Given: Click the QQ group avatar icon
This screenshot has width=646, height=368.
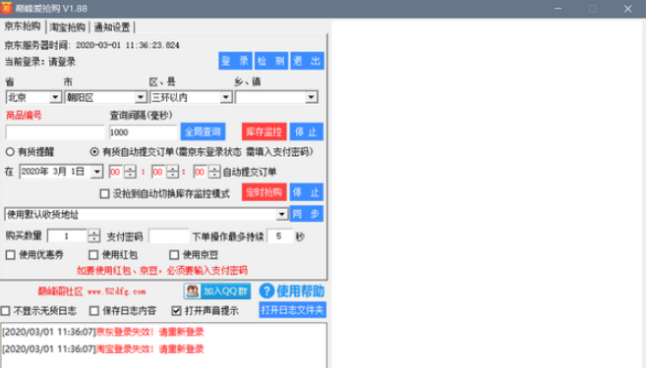Looking at the screenshot, I should (x=193, y=291).
